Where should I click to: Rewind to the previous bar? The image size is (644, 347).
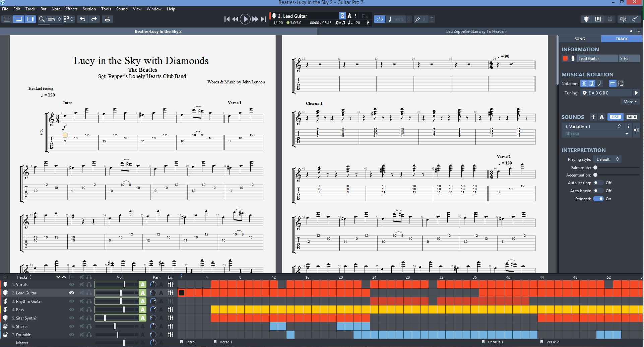[235, 19]
